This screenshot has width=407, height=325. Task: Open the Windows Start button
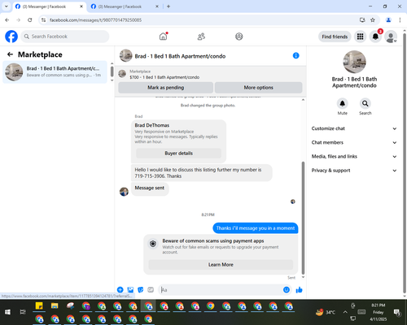[7, 312]
